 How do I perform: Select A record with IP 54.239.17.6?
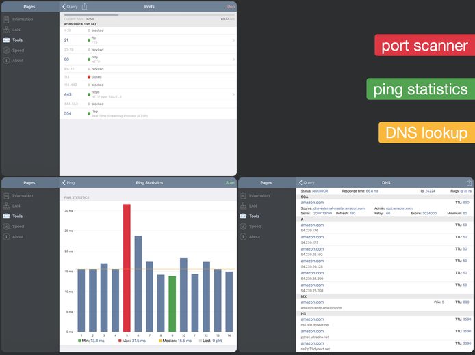tap(385, 227)
